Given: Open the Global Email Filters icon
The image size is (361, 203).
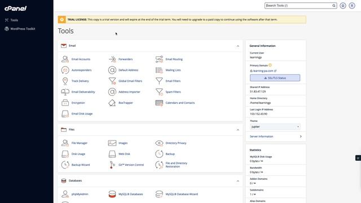Looking at the screenshot, I should tap(112, 81).
